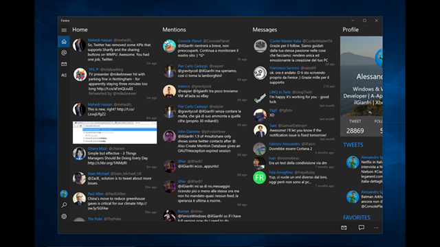Click the TPS colorful avatar
440x247 pixels.
[x=80, y=75]
